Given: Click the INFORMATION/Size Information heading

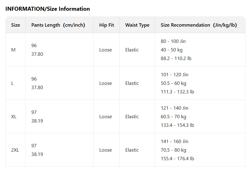Looking at the screenshot, I should pos(48,9).
